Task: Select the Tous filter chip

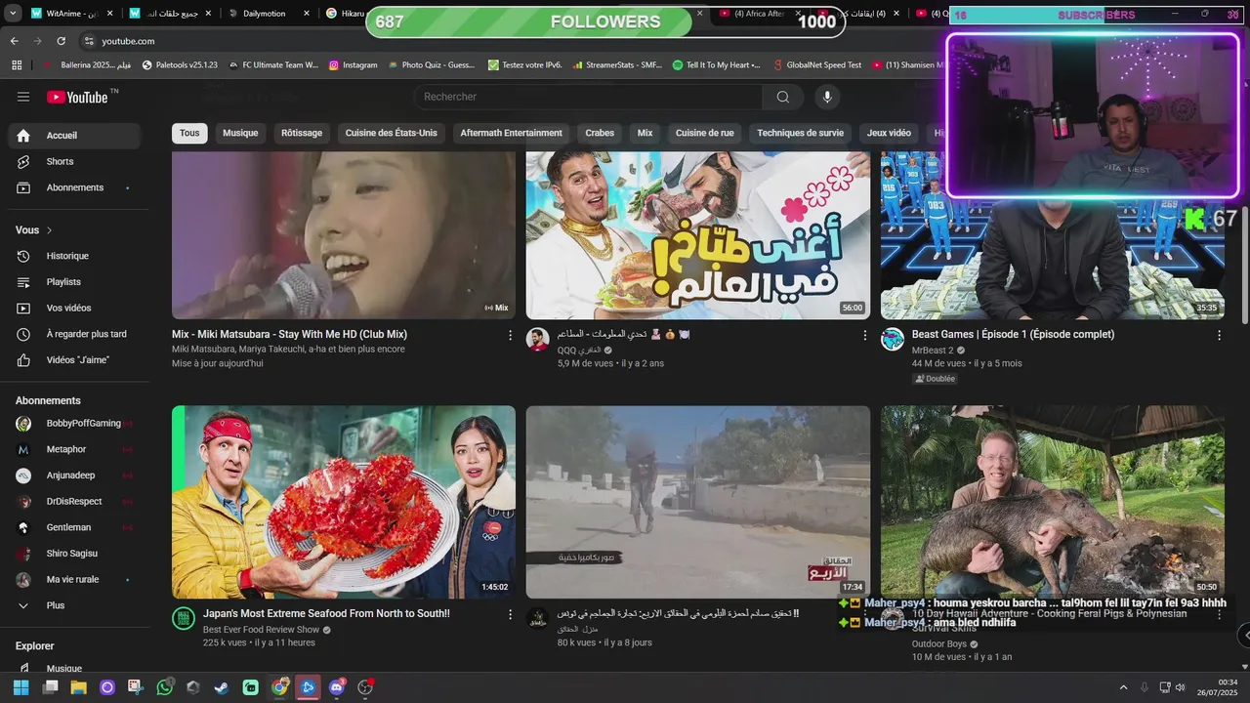Action: (189, 133)
